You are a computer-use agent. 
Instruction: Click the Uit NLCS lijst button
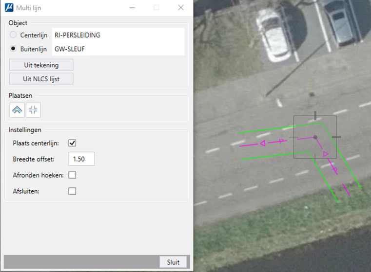[41, 79]
